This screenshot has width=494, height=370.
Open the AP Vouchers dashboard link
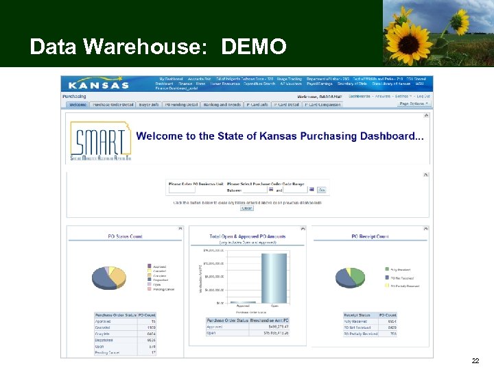(291, 84)
